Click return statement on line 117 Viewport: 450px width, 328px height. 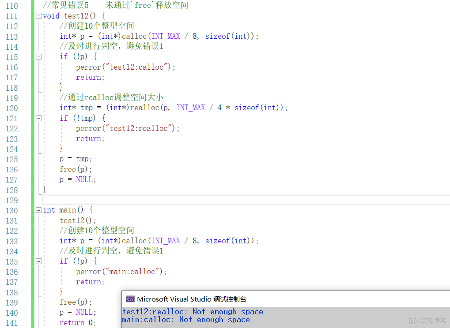(90, 77)
